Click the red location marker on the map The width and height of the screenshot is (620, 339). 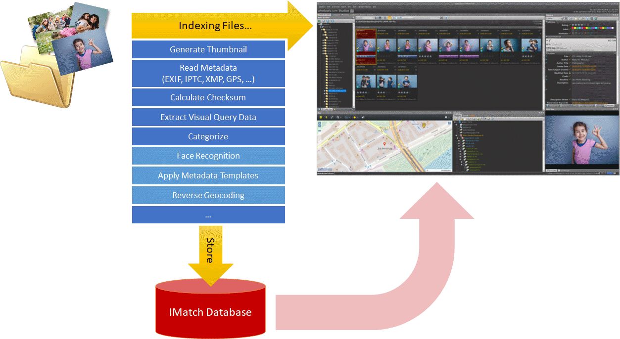(x=384, y=144)
